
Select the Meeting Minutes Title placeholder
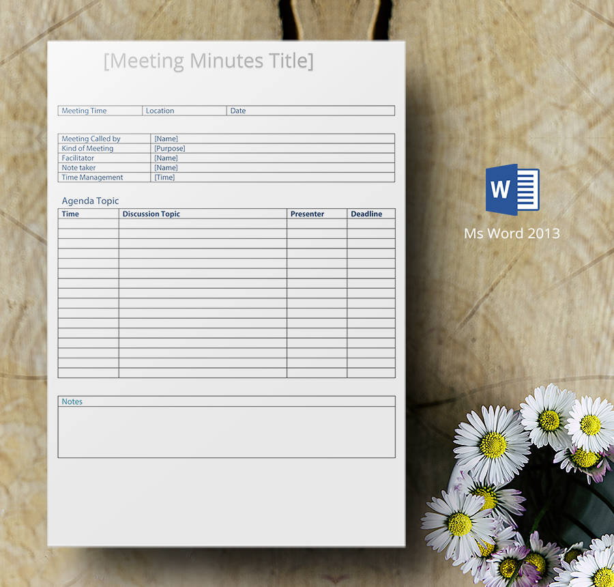[x=209, y=61]
